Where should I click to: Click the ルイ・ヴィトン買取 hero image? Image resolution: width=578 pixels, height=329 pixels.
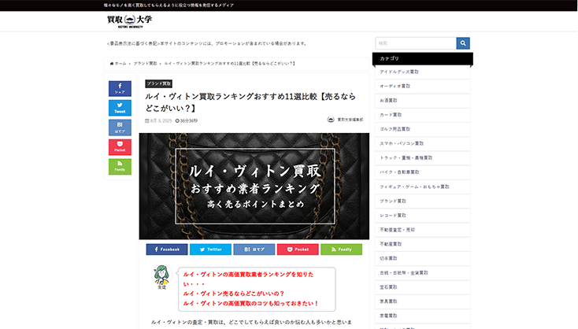(x=254, y=186)
